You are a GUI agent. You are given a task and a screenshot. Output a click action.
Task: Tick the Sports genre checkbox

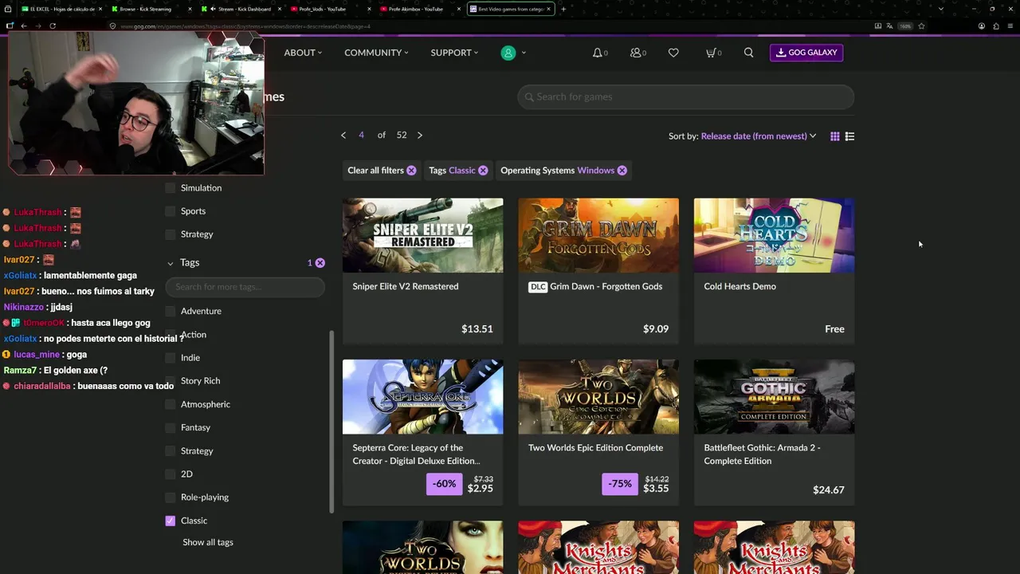click(170, 211)
